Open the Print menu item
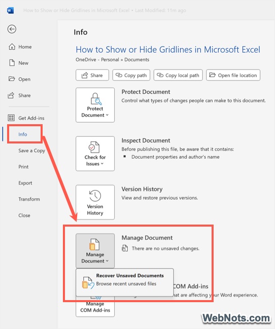 click(x=23, y=167)
